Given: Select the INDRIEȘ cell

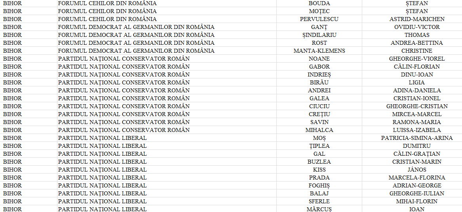Looking at the screenshot, I should point(319,74).
